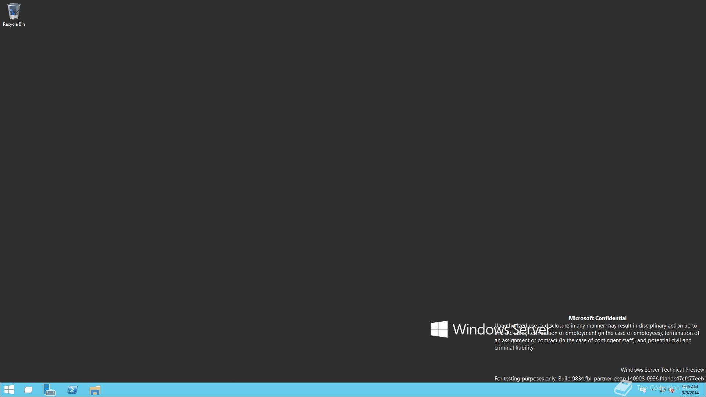Image resolution: width=706 pixels, height=397 pixels.
Task: Select the Recycle Bin desktop icon
Action: [x=14, y=15]
